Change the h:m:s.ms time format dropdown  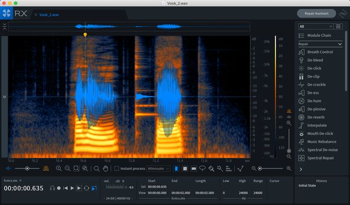[12, 181]
